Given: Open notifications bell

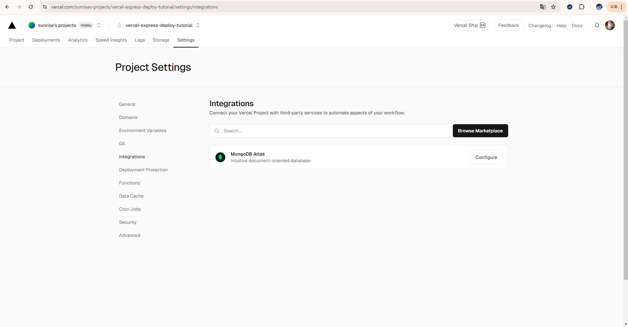Looking at the screenshot, I should [597, 25].
